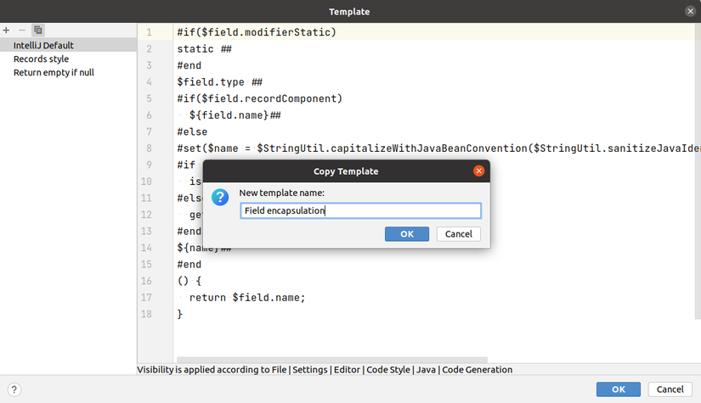Click the Copy Template dialog title bar
Viewport: 701px width, 403px height.
pos(346,171)
